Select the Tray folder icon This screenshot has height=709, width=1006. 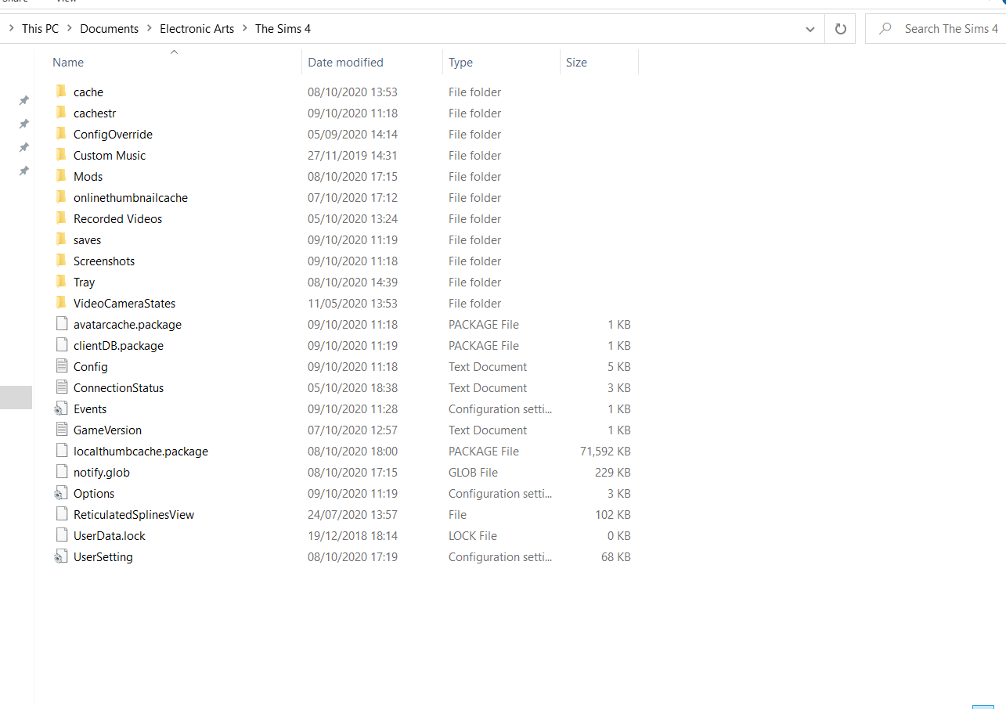point(61,282)
